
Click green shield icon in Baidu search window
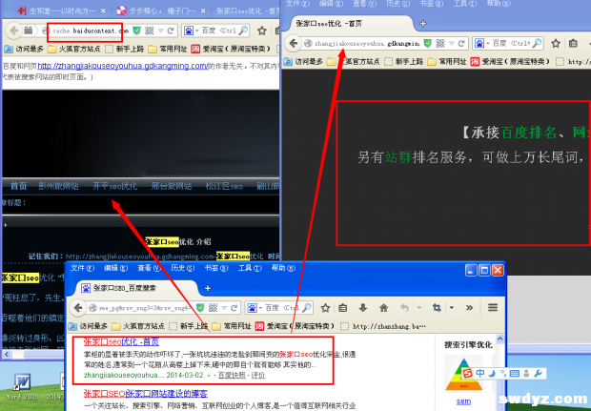point(200,308)
